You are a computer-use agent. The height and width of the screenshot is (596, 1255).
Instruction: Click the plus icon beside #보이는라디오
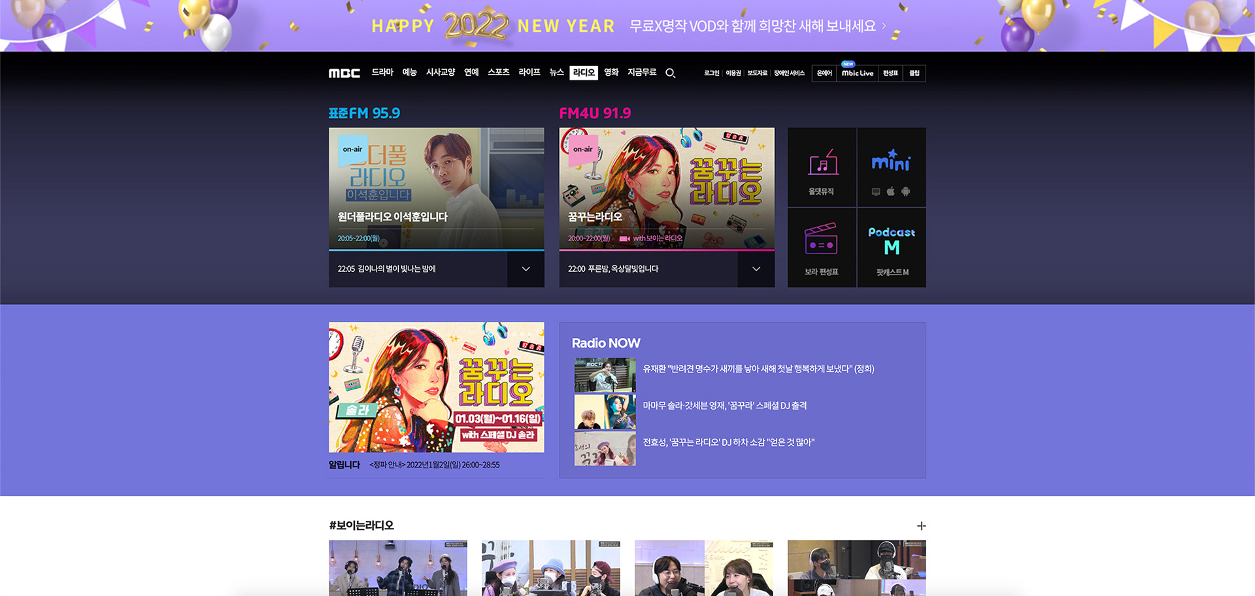tap(921, 526)
